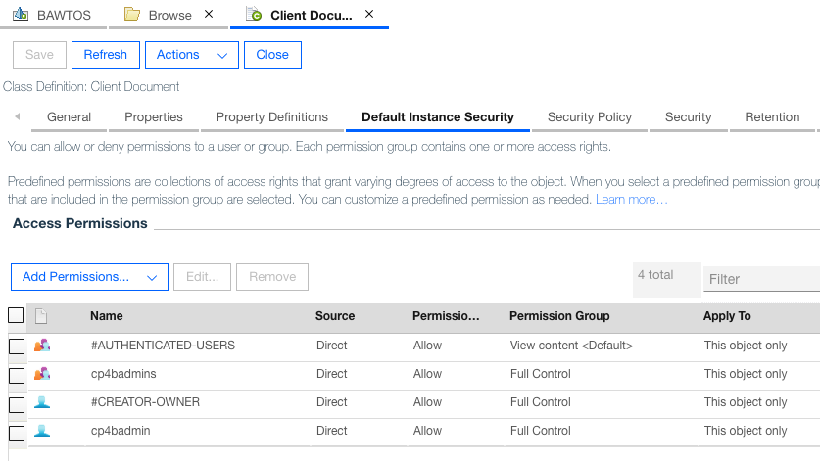Check the cp4badmin row checkbox

click(x=17, y=433)
